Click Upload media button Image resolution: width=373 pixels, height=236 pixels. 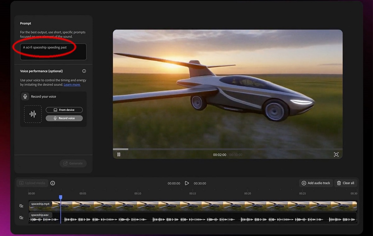tap(32, 183)
